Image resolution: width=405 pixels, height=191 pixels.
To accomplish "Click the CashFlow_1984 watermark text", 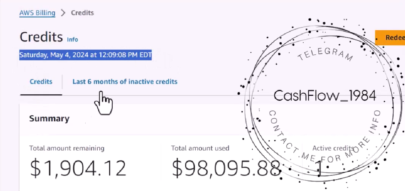I will [x=325, y=96].
